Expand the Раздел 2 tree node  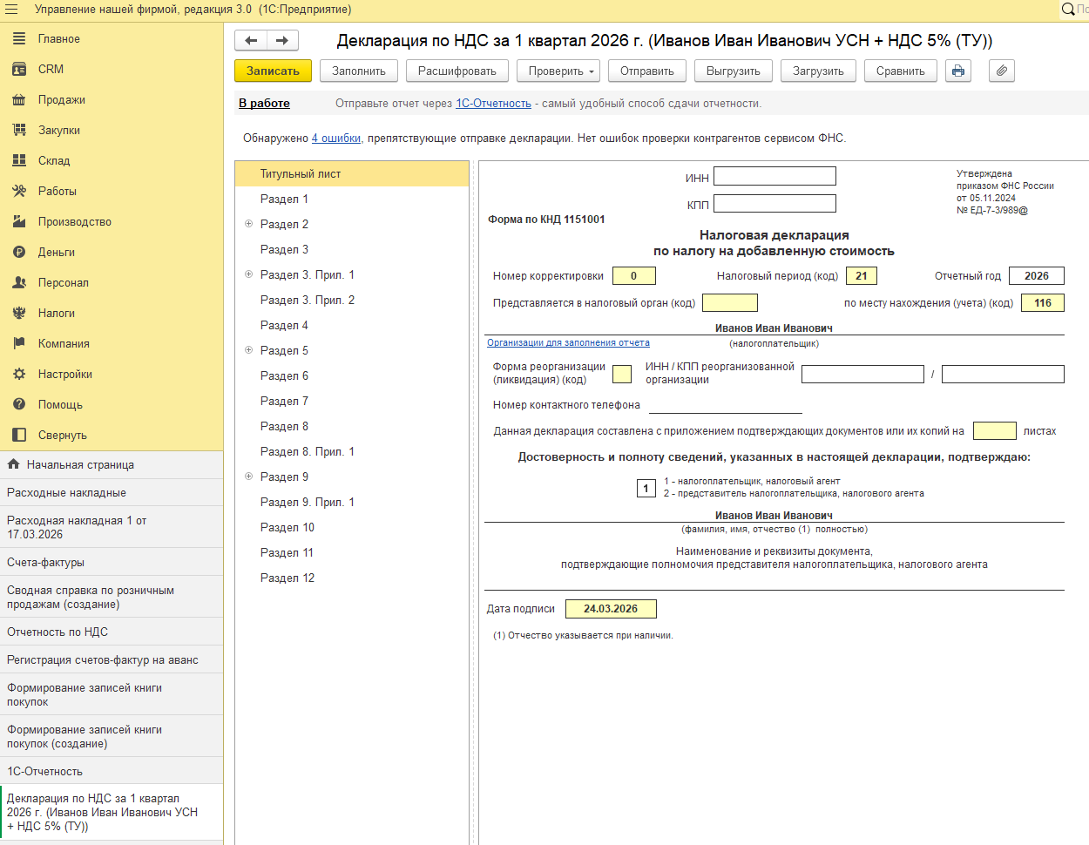pyautogui.click(x=248, y=224)
